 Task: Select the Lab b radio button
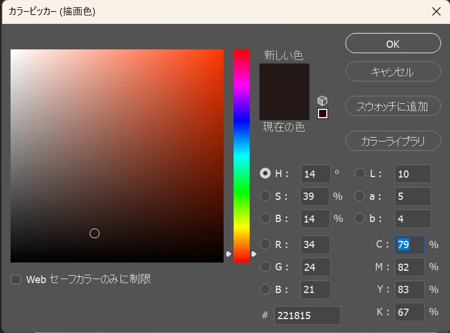point(360,218)
